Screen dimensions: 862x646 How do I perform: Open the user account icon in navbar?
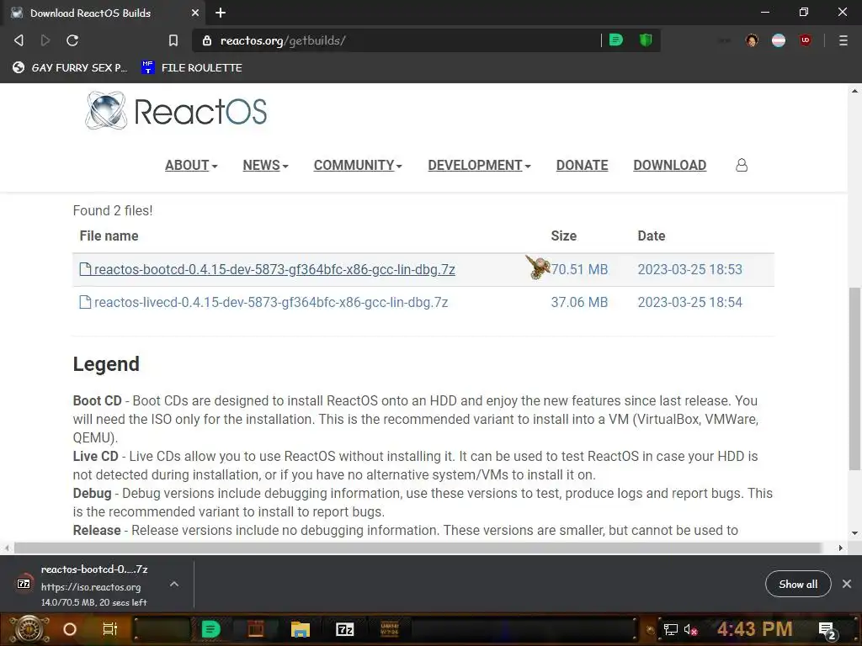pos(742,165)
